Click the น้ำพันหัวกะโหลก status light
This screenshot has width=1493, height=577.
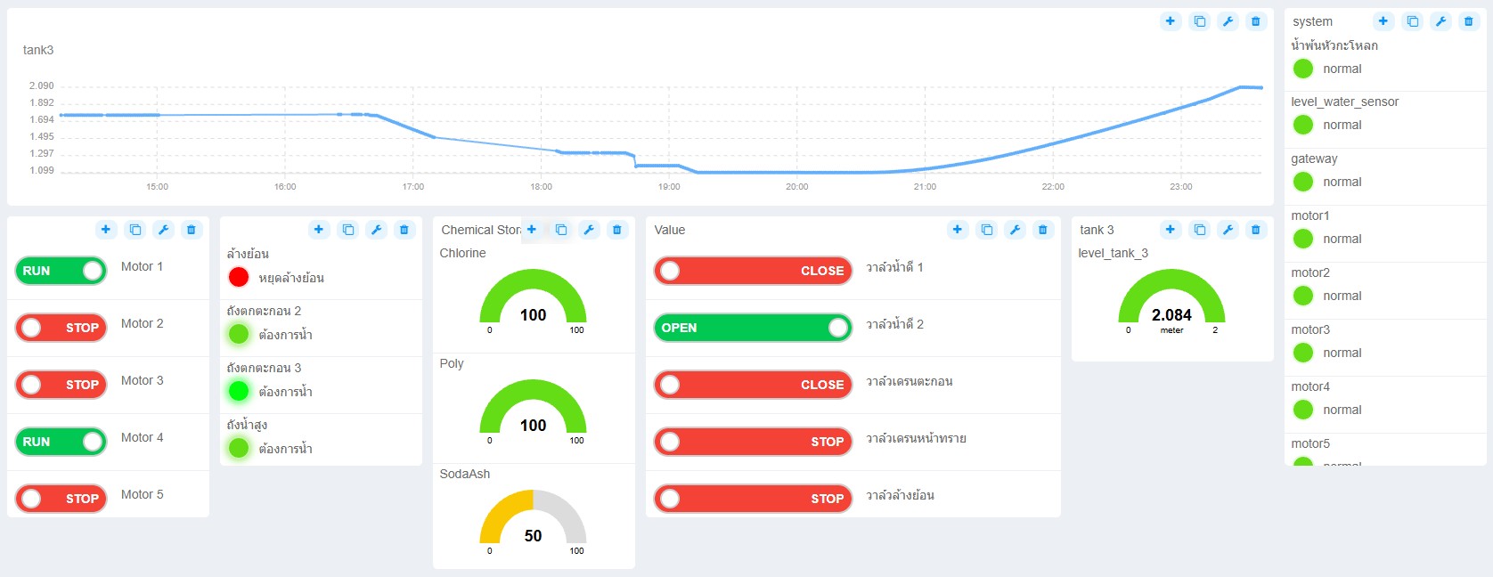(1303, 69)
